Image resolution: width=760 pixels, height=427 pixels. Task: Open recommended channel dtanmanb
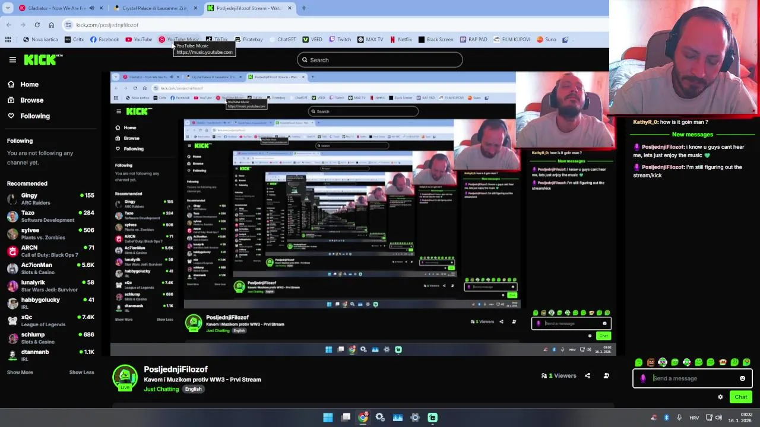50,355
